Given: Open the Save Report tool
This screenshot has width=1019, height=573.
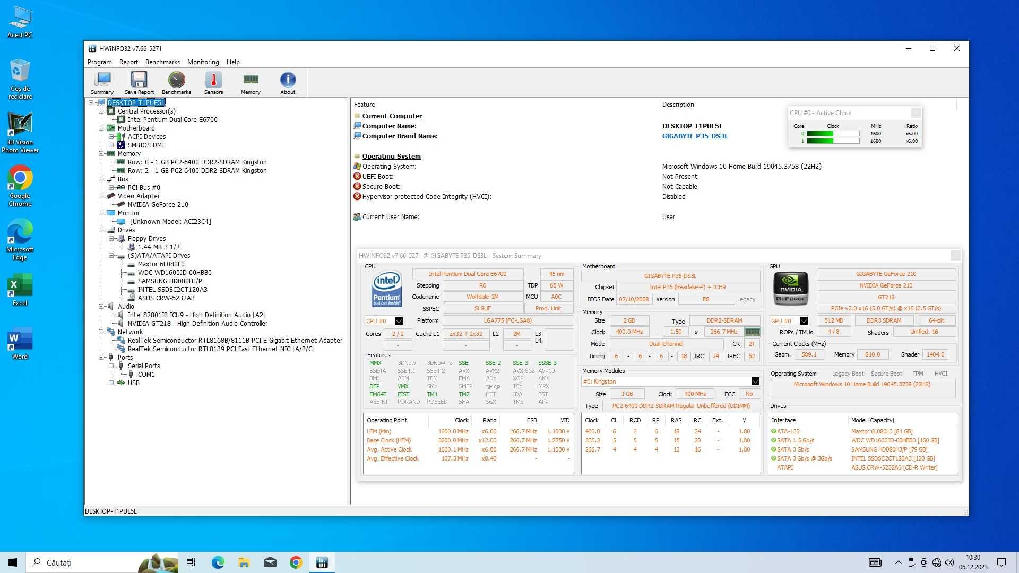Looking at the screenshot, I should [x=139, y=82].
